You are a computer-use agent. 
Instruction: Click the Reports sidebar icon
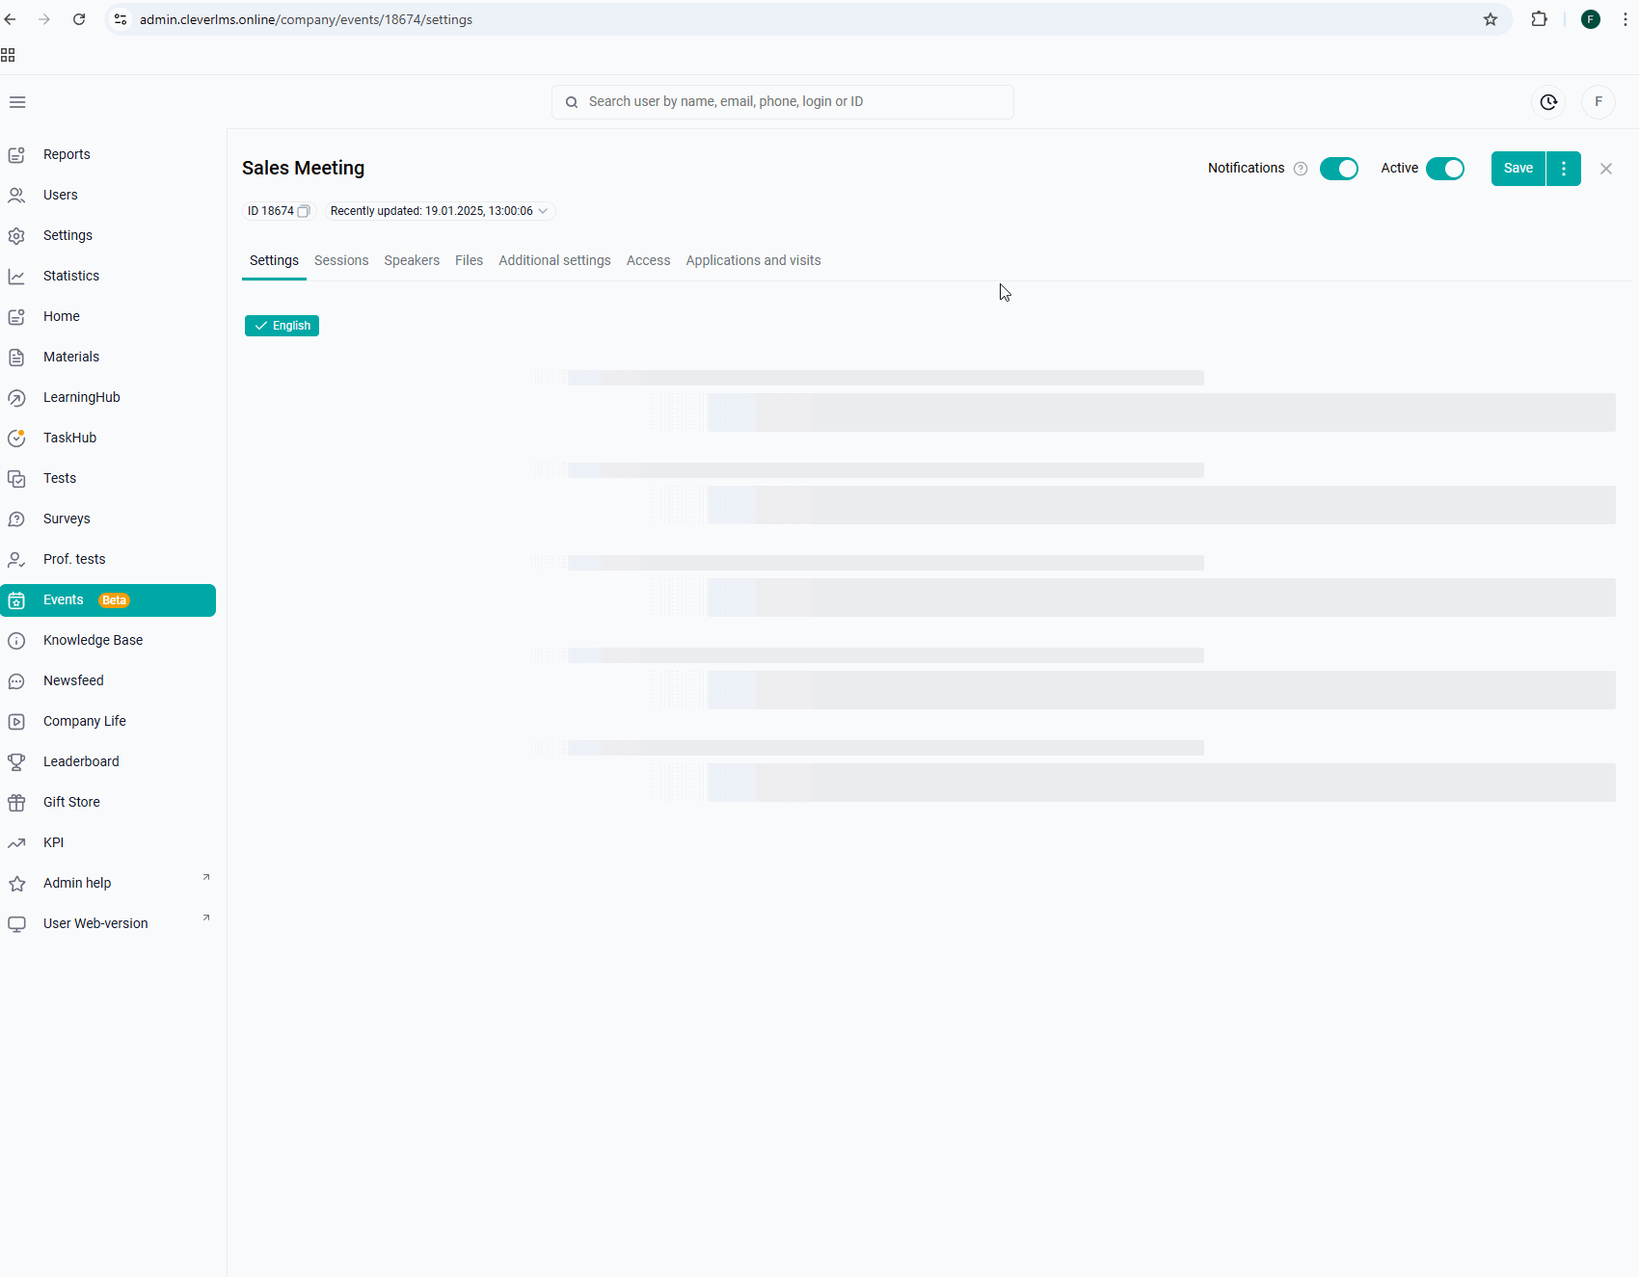coord(16,155)
